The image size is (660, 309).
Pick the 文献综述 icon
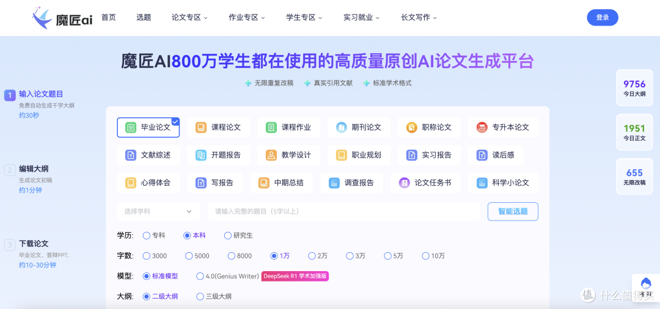(131, 155)
